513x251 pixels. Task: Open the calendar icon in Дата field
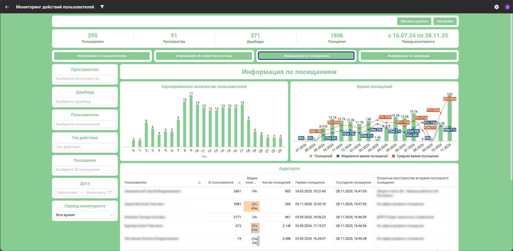pos(110,192)
